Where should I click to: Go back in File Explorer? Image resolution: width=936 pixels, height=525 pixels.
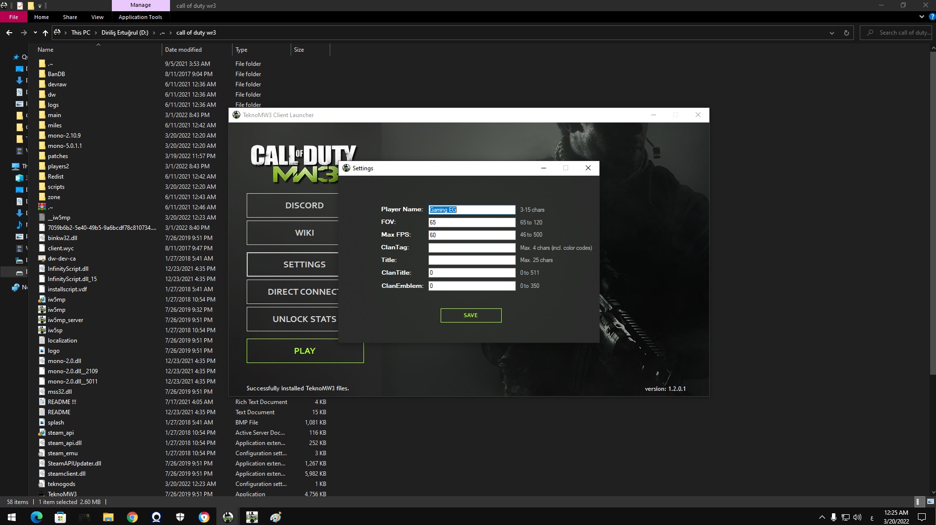click(x=9, y=33)
